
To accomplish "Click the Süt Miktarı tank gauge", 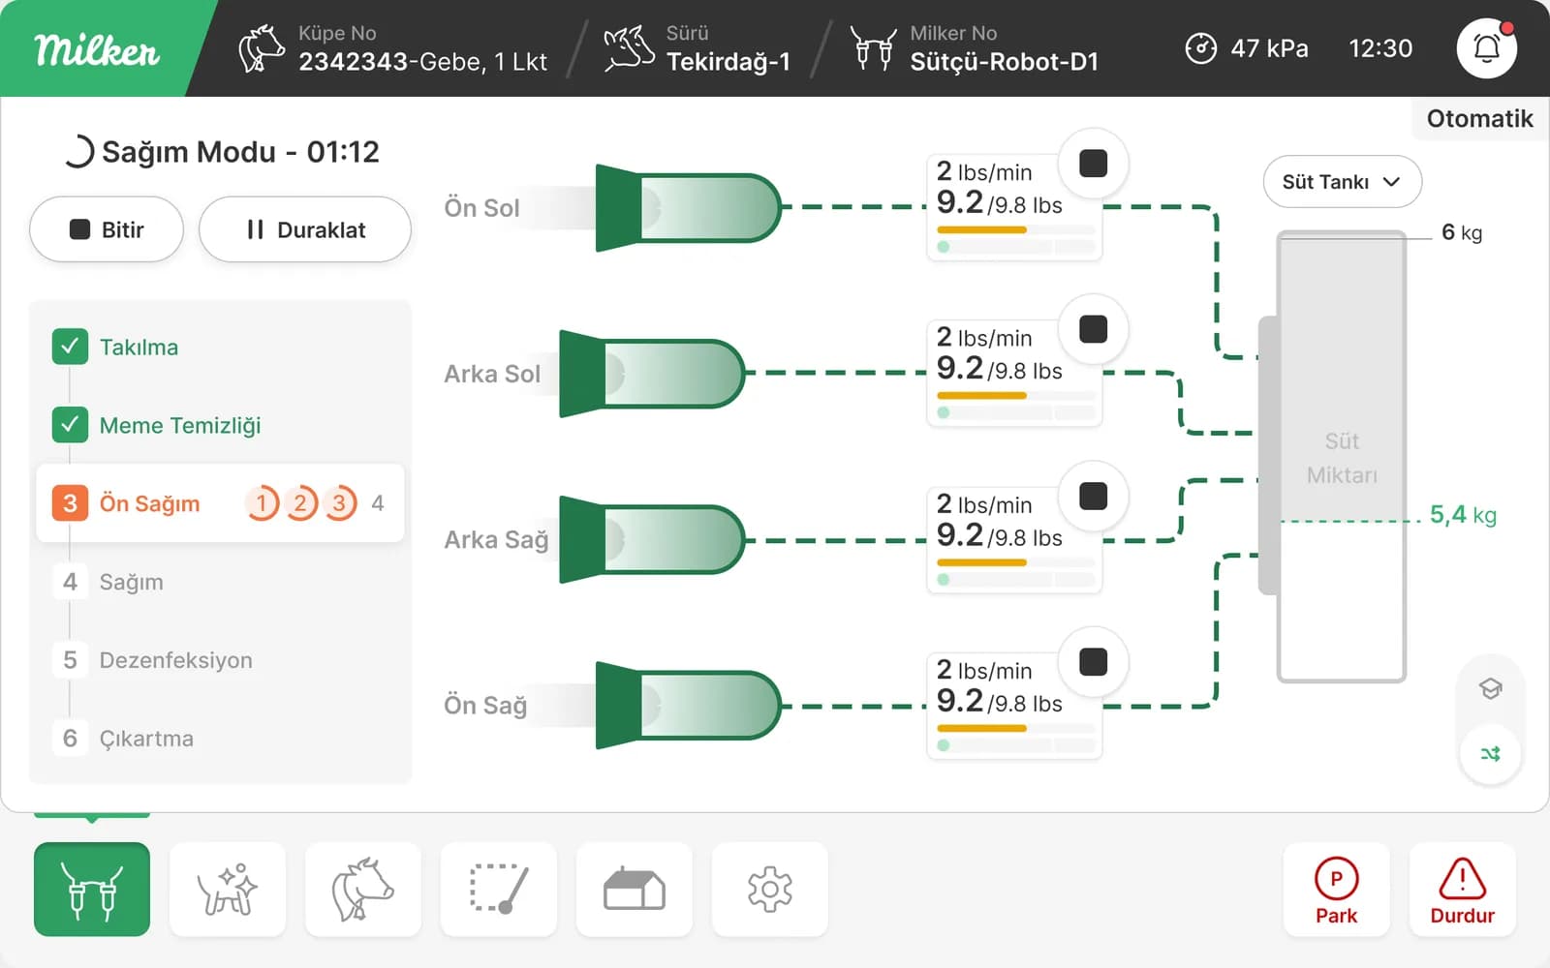I will [1342, 457].
